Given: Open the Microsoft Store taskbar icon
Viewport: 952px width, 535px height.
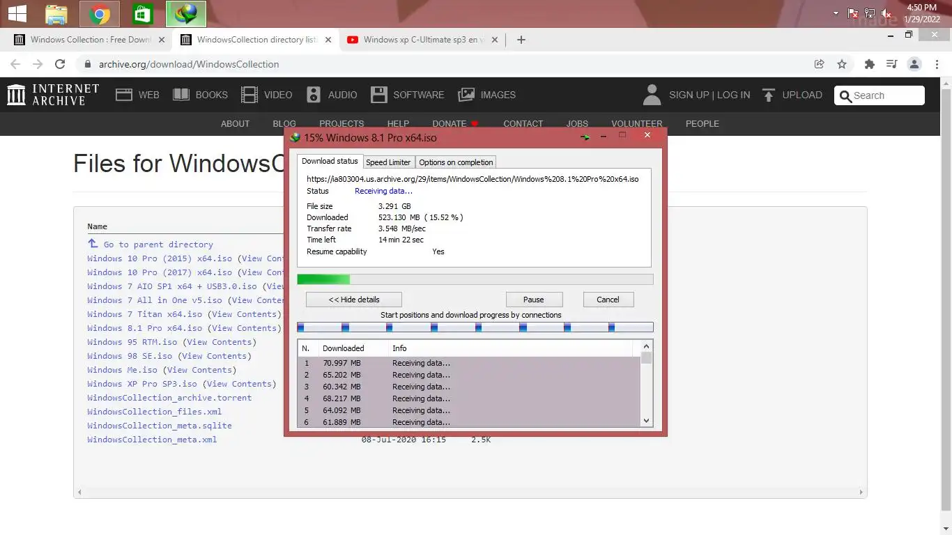Looking at the screenshot, I should [143, 14].
